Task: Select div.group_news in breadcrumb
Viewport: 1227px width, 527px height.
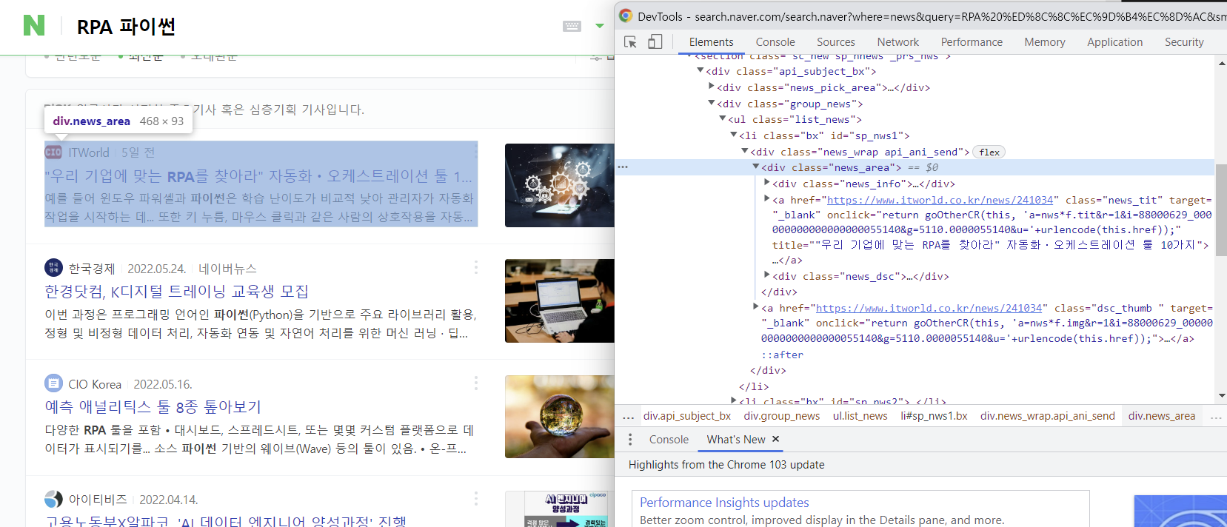Action: pos(781,416)
